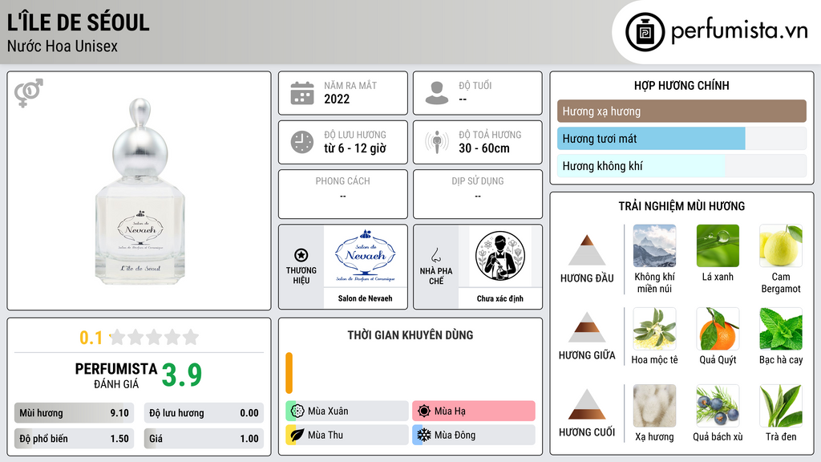Click the Hương đầu pyramid icon
821x462 pixels.
587,250
